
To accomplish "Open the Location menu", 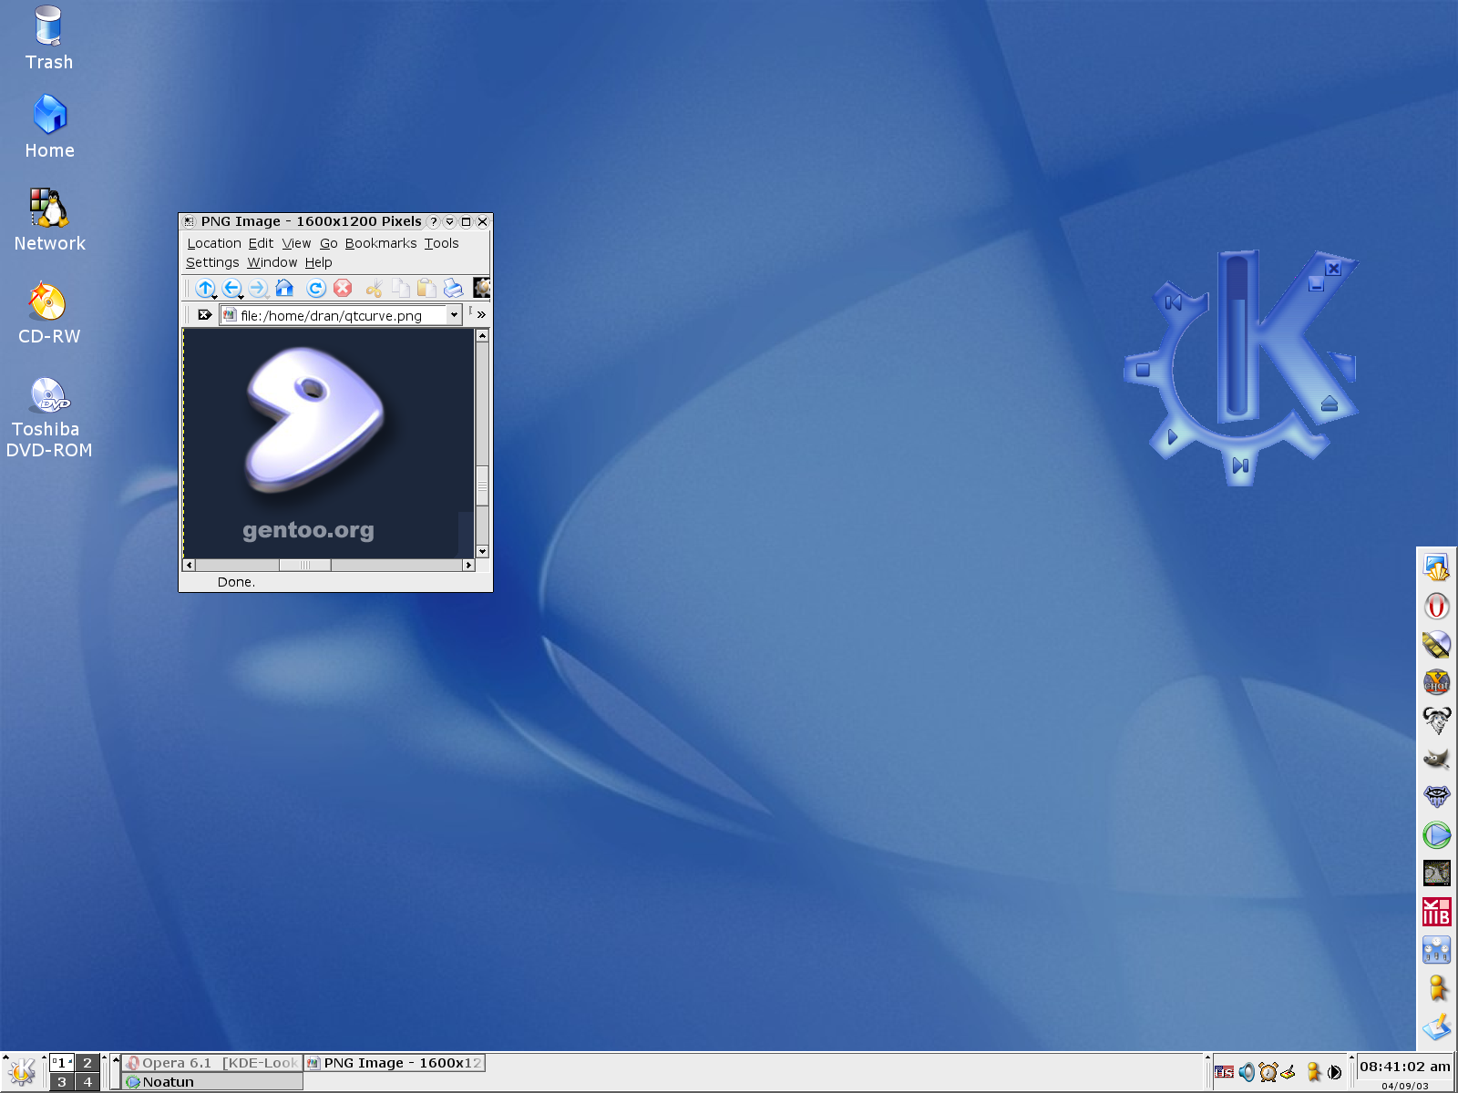I will pyautogui.click(x=214, y=243).
